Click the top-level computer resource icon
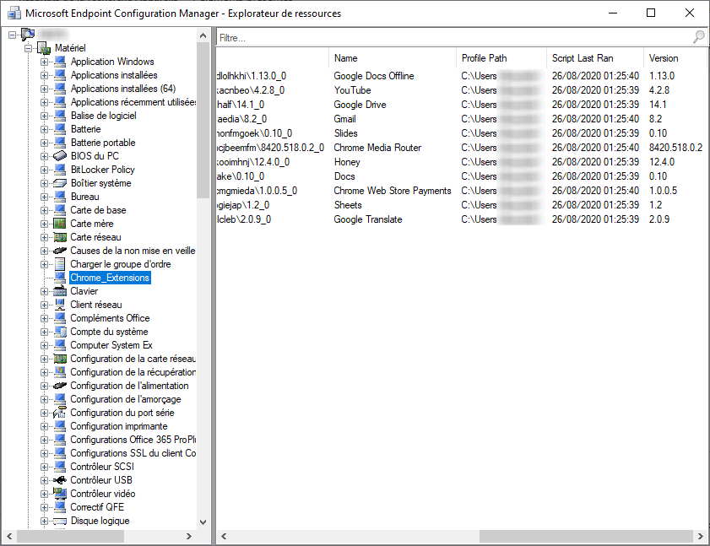The image size is (710, 546). point(28,34)
